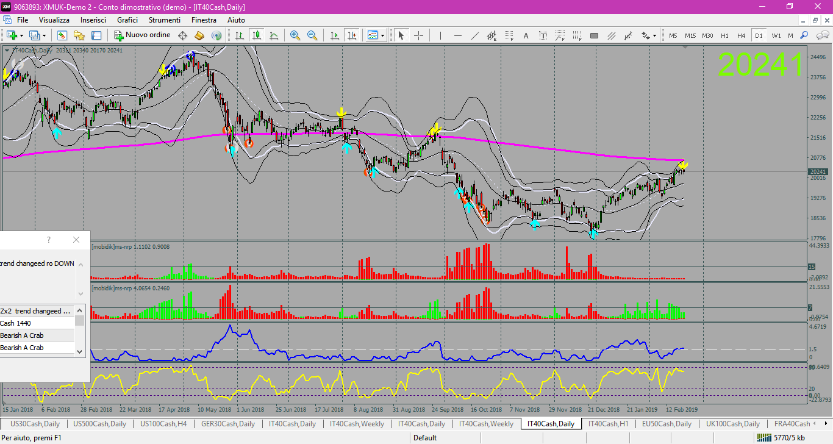
Task: Toggle the Terminal window icon
Action: click(96, 35)
